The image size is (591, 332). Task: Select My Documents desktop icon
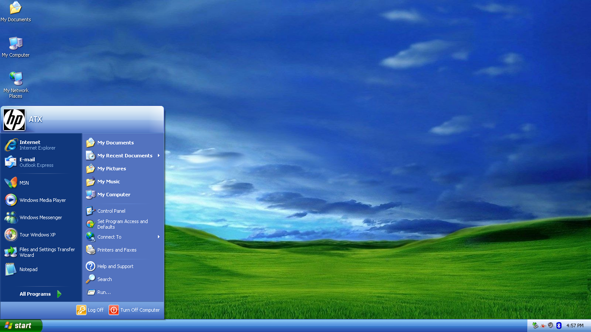pos(16,12)
